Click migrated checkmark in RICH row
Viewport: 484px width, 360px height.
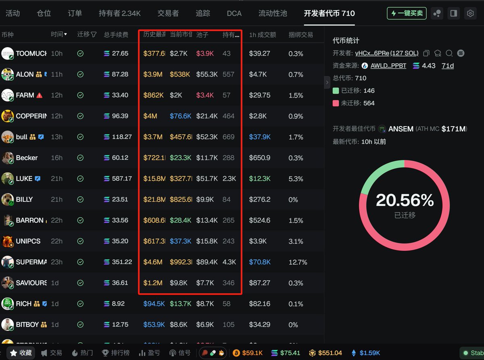tap(80, 304)
